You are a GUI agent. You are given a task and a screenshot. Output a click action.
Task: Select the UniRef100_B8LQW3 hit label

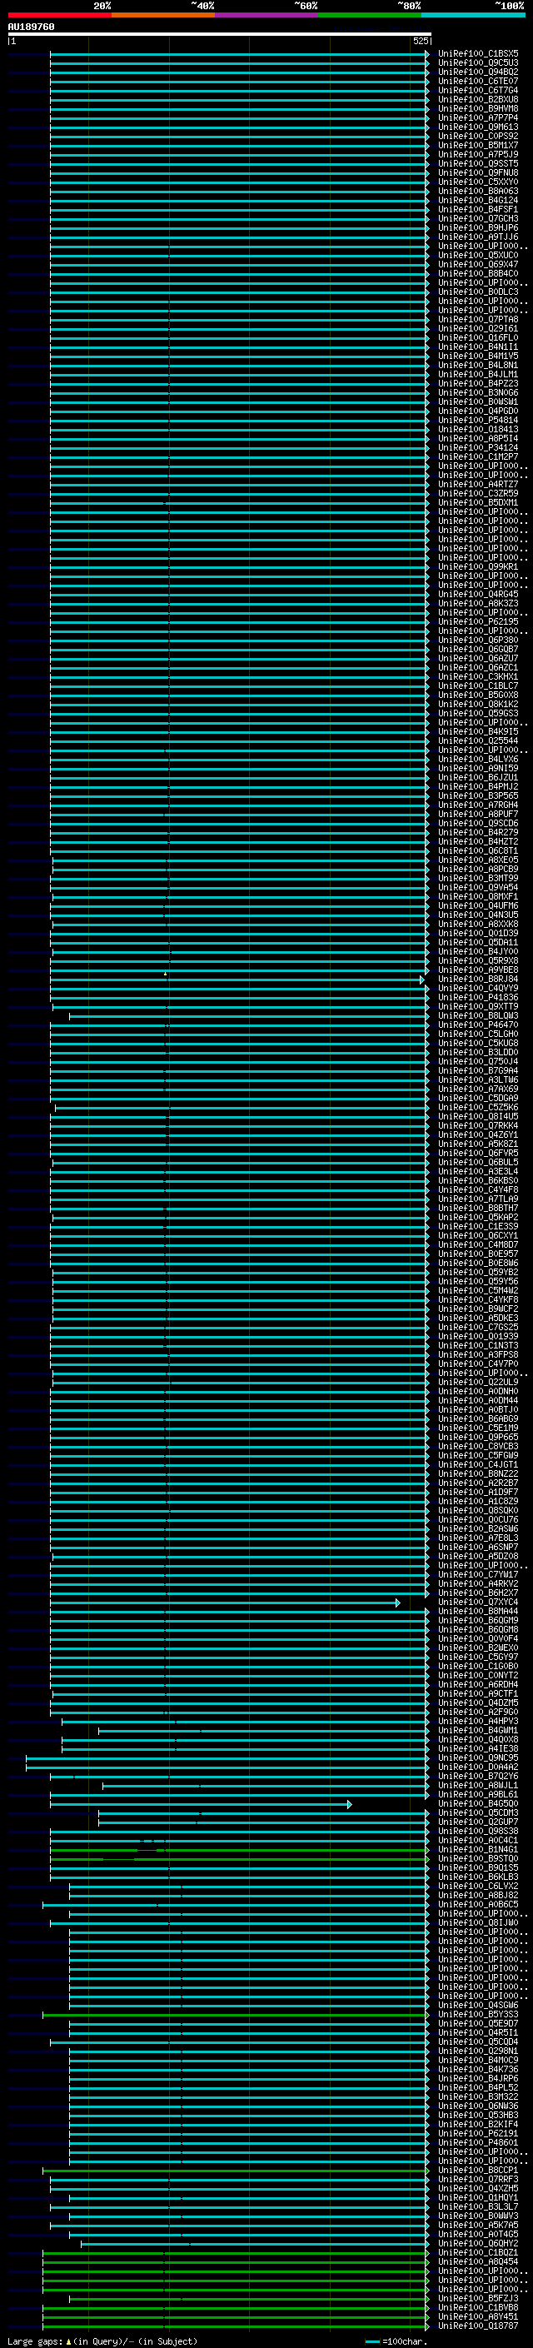477,1015
